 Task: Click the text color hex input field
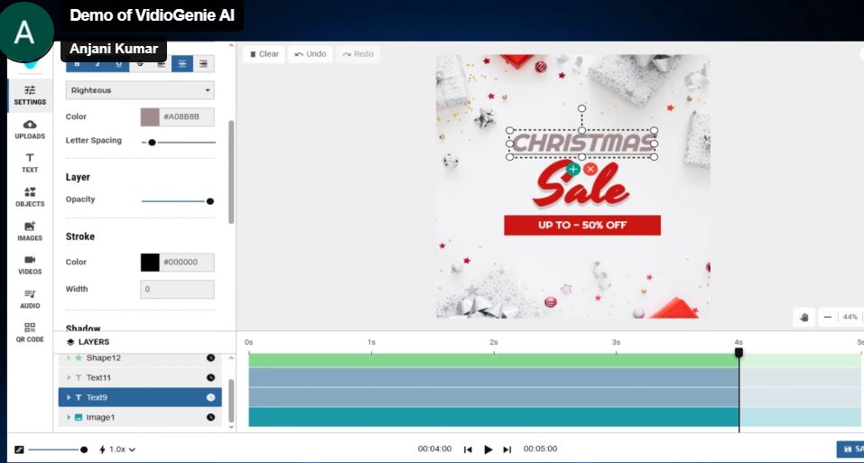coord(187,116)
